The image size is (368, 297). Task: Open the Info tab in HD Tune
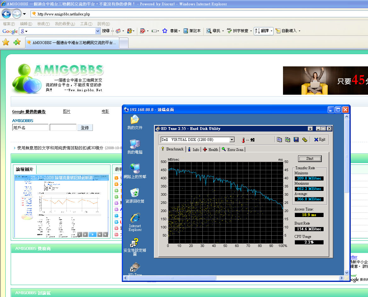[x=193, y=149]
